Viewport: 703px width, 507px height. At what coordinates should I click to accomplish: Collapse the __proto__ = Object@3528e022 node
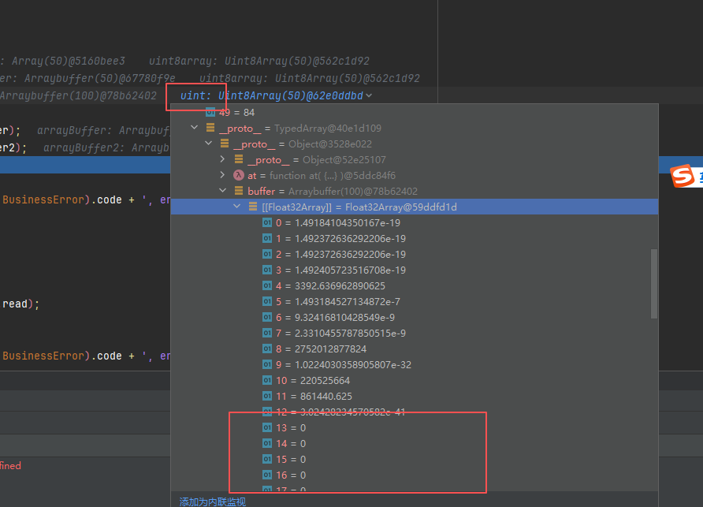coord(209,144)
